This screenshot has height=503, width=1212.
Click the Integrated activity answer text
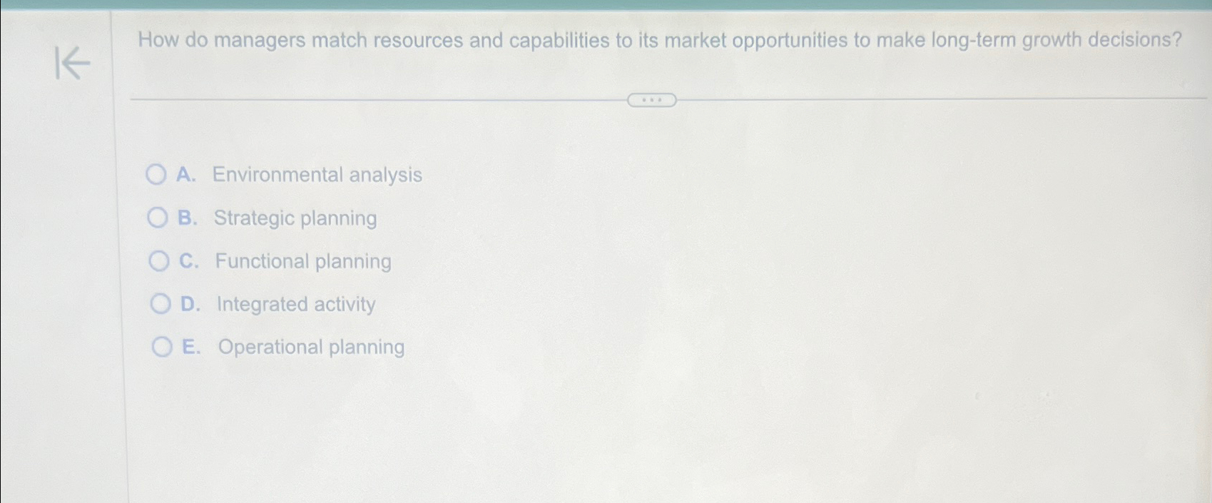[x=296, y=303]
